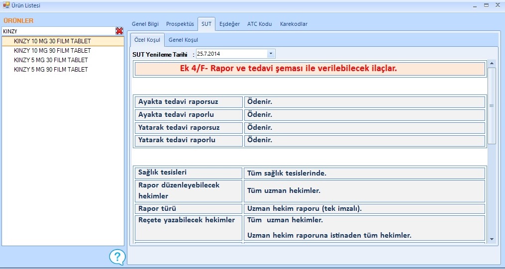Expand the SUT Yenileme Tarihi dropdown
The width and height of the screenshot is (505, 269).
coord(271,54)
